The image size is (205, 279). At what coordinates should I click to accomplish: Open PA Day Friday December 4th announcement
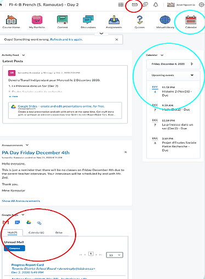[36, 152]
